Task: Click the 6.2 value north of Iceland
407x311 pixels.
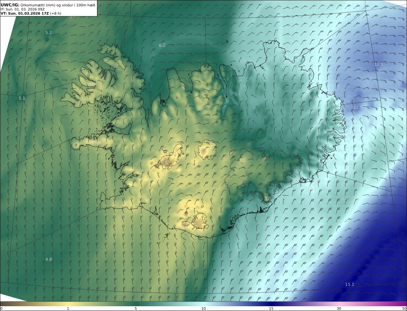Action: (162, 45)
